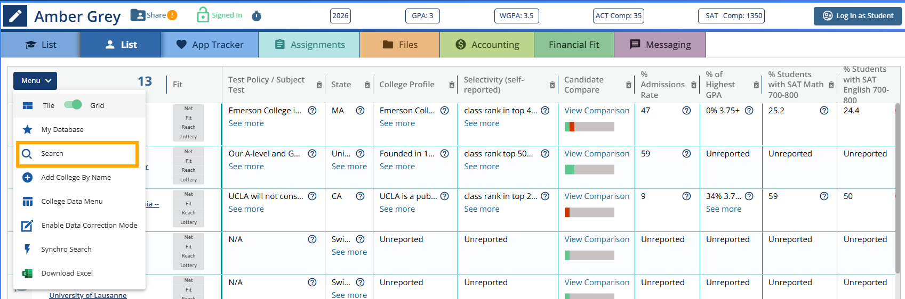Image resolution: width=905 pixels, height=299 pixels.
Task: Click the vertical scrollbar of the table
Action: point(898,188)
